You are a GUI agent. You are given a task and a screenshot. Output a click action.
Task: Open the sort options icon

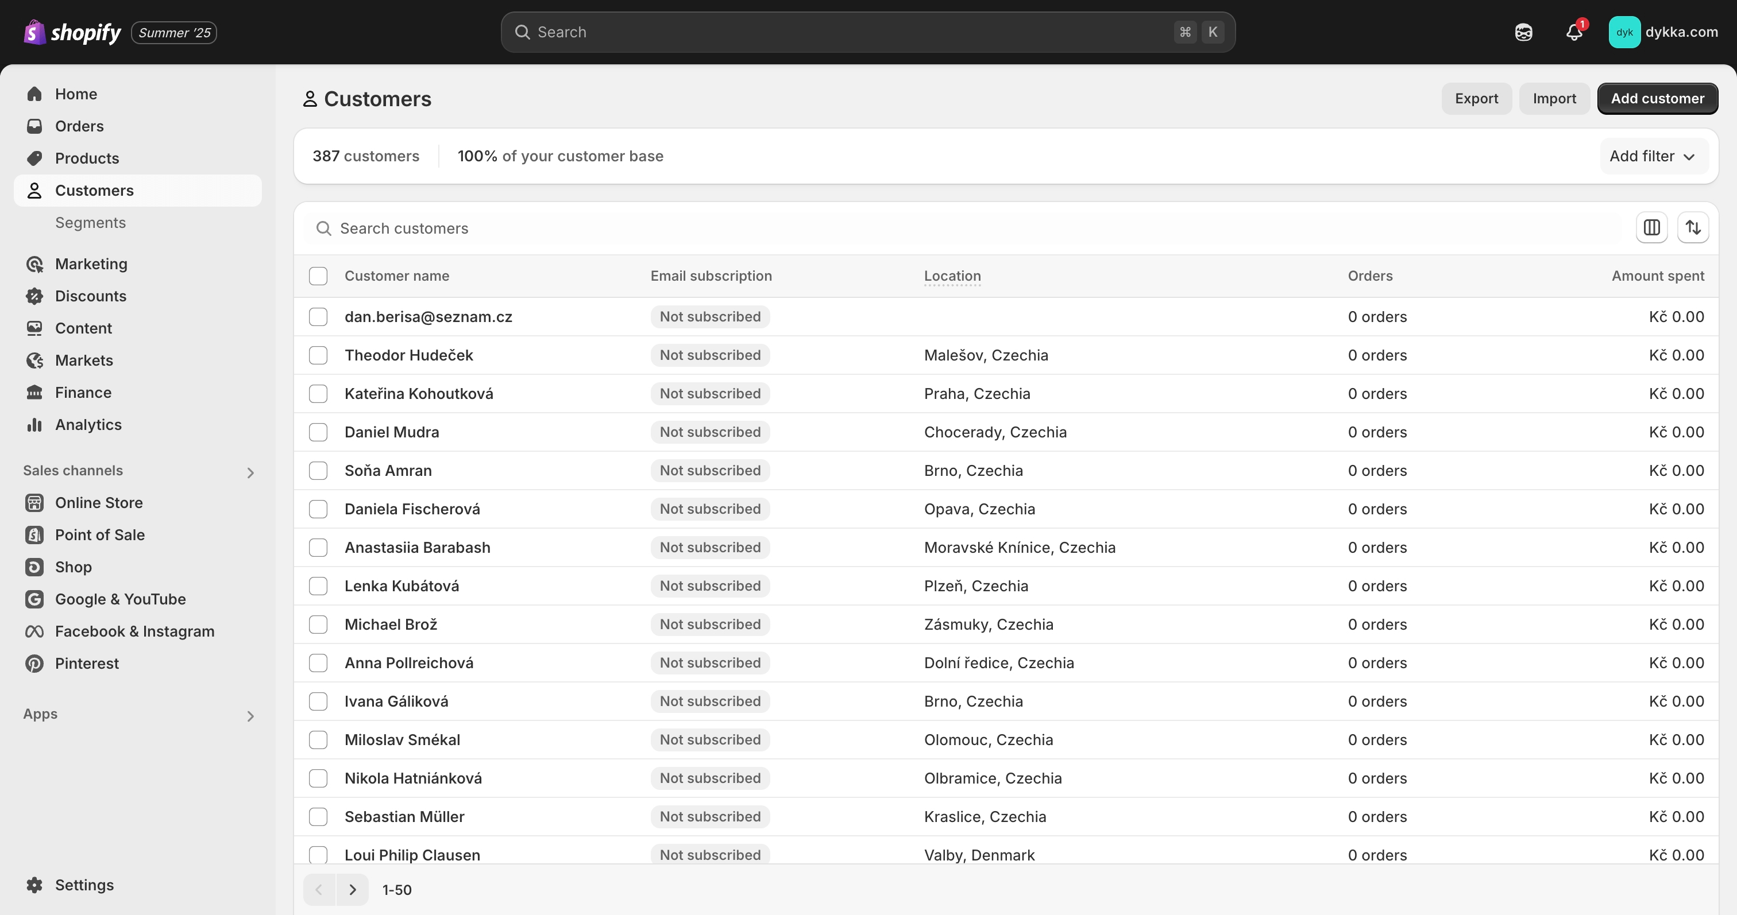click(1693, 228)
